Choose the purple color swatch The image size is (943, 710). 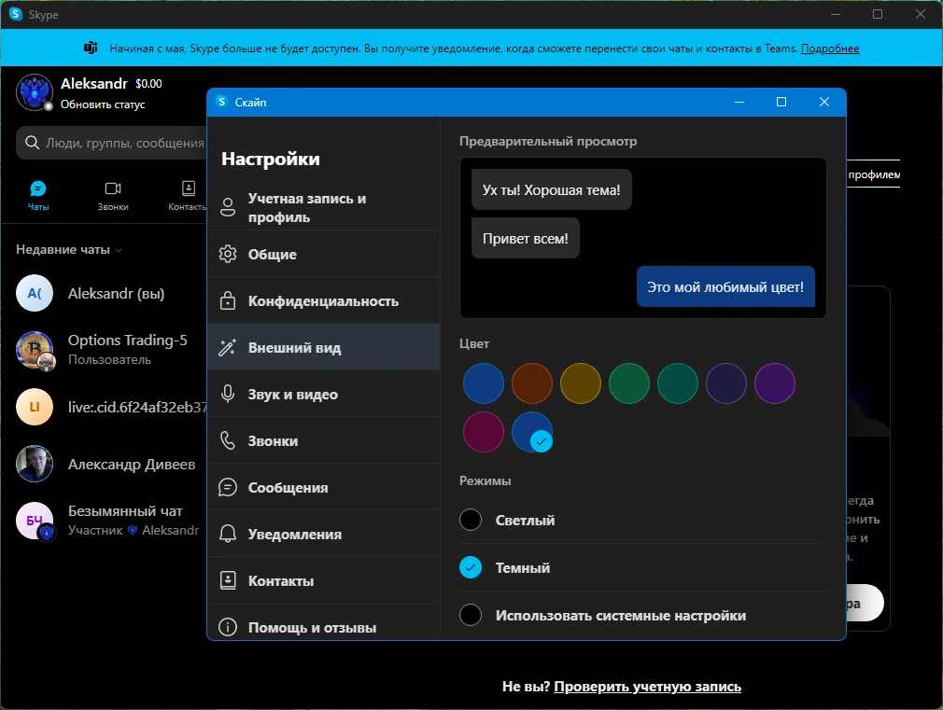click(775, 383)
